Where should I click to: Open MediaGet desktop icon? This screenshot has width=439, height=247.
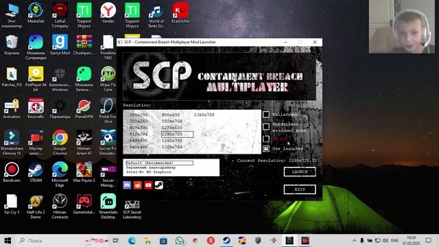[36, 13]
